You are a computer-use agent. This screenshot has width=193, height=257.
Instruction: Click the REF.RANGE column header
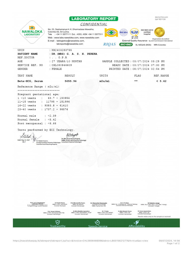pyautogui.click(x=161, y=76)
